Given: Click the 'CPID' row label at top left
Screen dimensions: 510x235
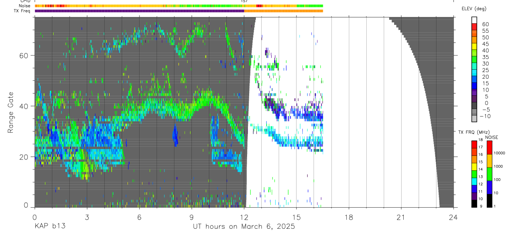Looking at the screenshot, I should click(25, 1).
